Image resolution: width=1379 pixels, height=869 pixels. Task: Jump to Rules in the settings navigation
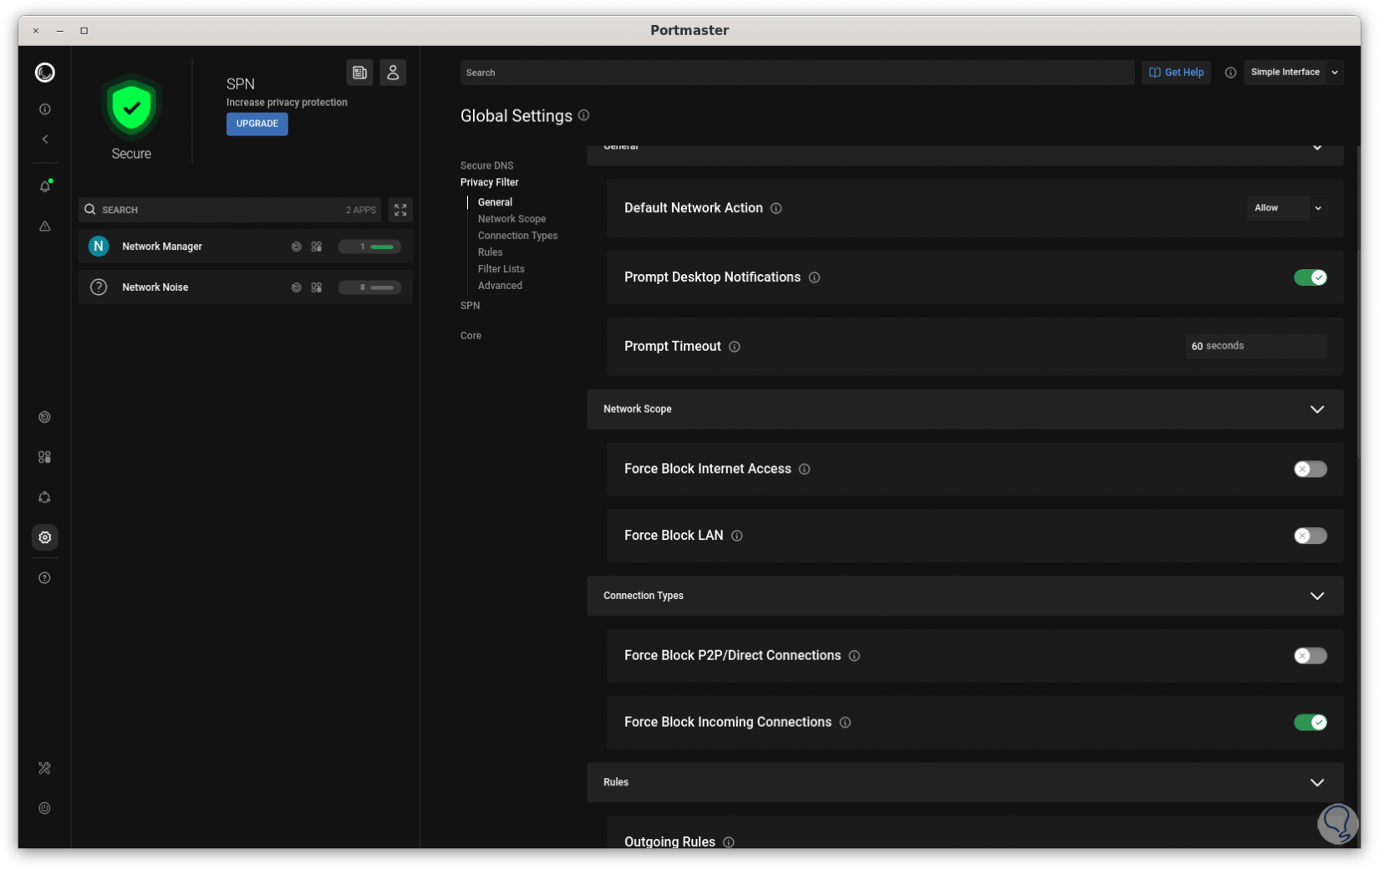tap(491, 252)
